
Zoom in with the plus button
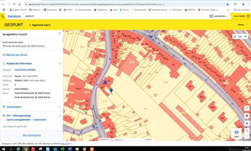247,131
